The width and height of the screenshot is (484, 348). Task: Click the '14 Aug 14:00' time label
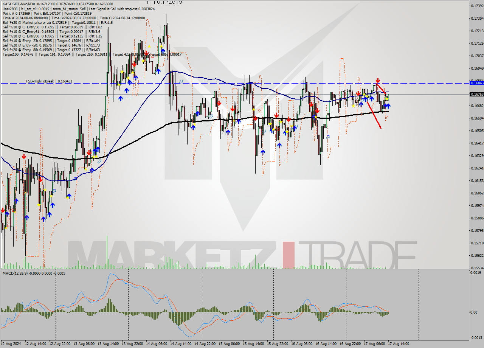pos(181,344)
